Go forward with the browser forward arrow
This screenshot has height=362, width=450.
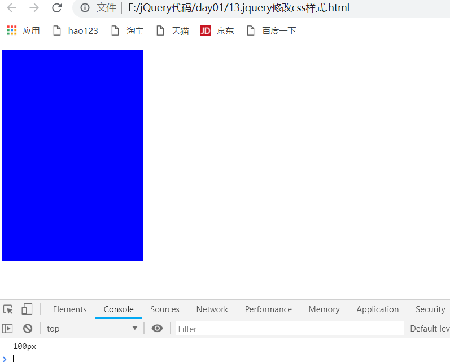click(x=34, y=8)
